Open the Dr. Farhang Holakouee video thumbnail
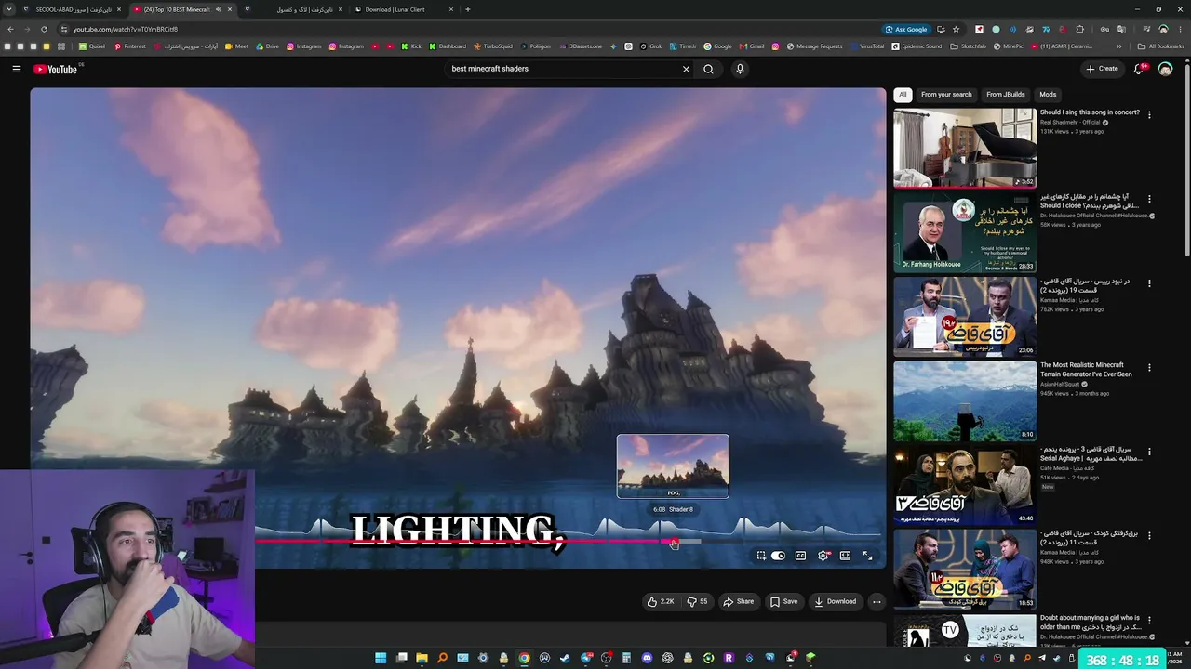The height and width of the screenshot is (669, 1191). (x=965, y=232)
